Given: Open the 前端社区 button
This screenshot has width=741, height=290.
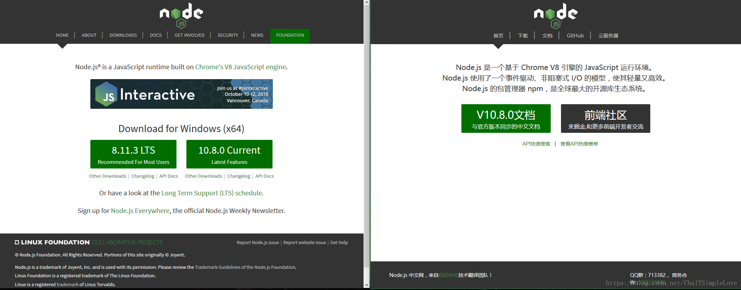Looking at the screenshot, I should tap(605, 119).
